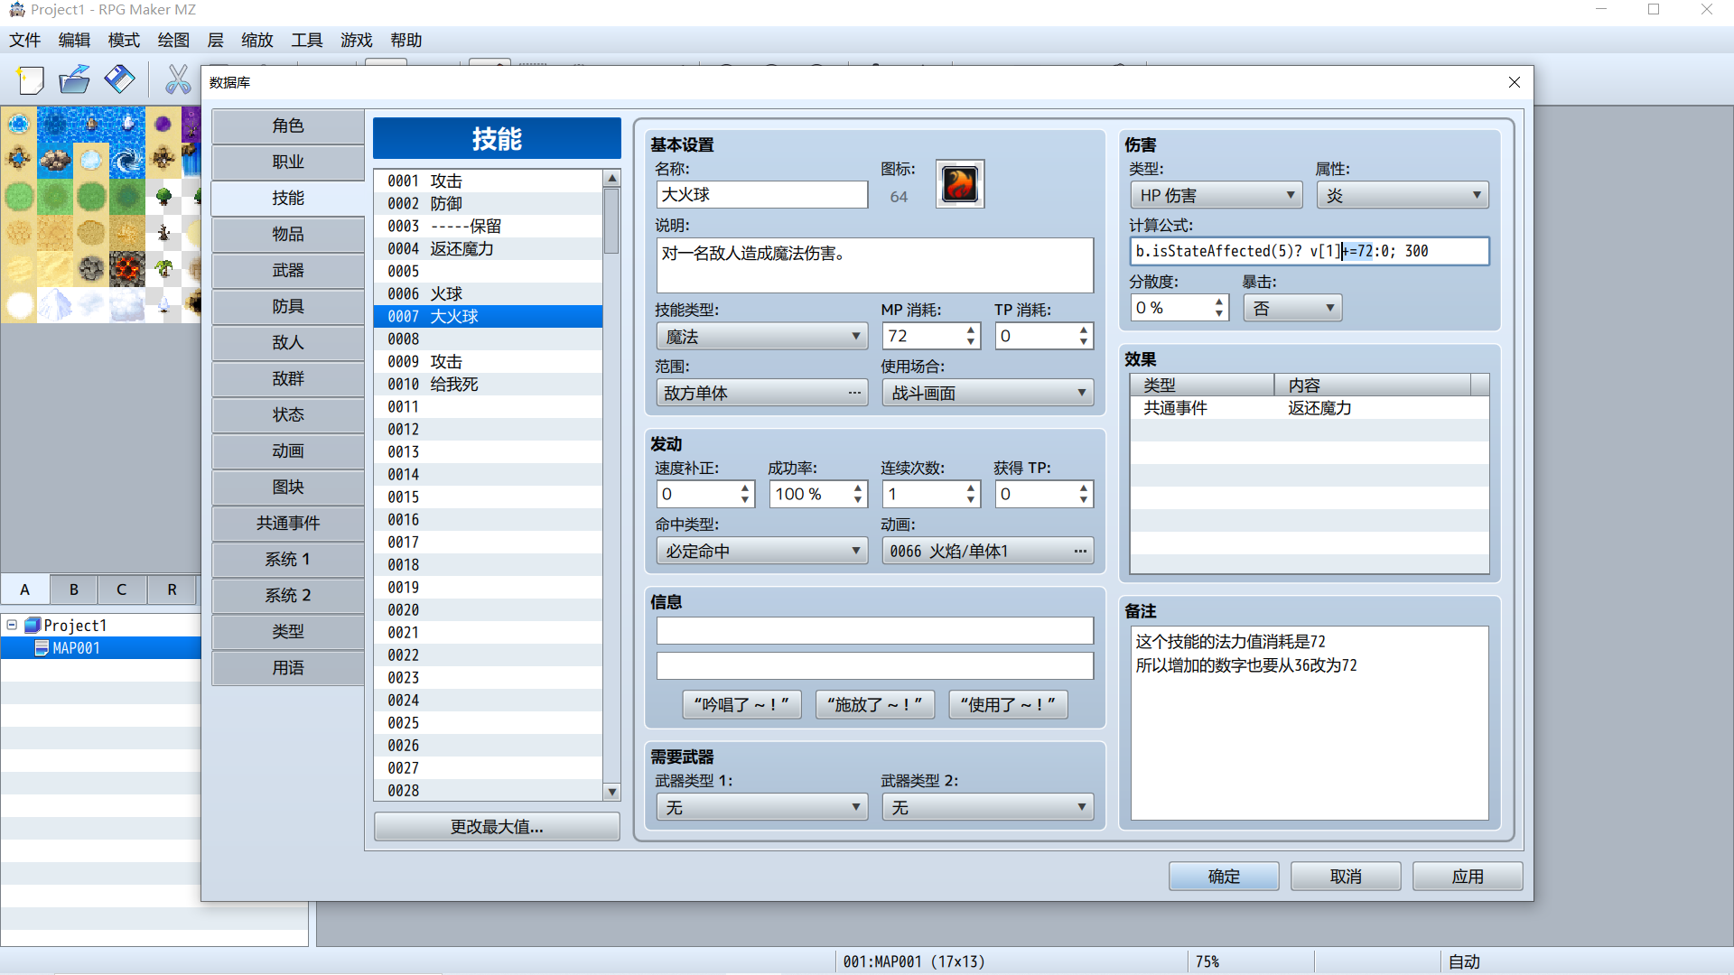Click the New Project toolbar icon
The width and height of the screenshot is (1734, 975).
click(31, 80)
